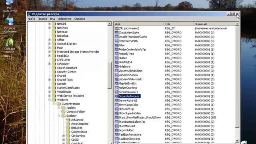Screen dimensions: 256x144
Task: Open the Вид menu
Action: (x=52, y=19)
